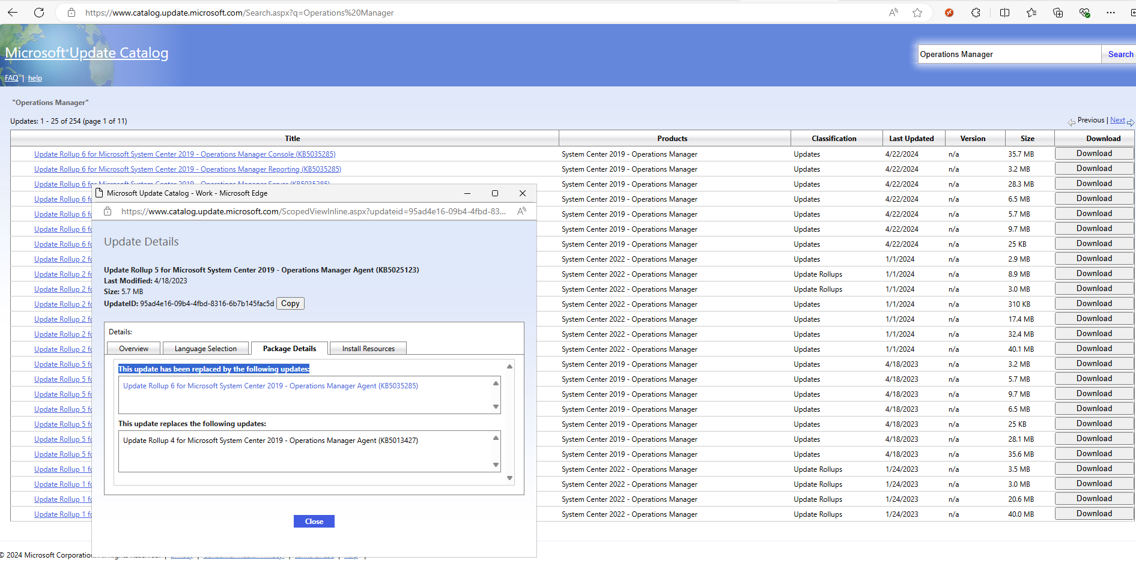Viewport: 1136px width, 578px height.
Task: Click the browser back arrow
Action: point(13,13)
